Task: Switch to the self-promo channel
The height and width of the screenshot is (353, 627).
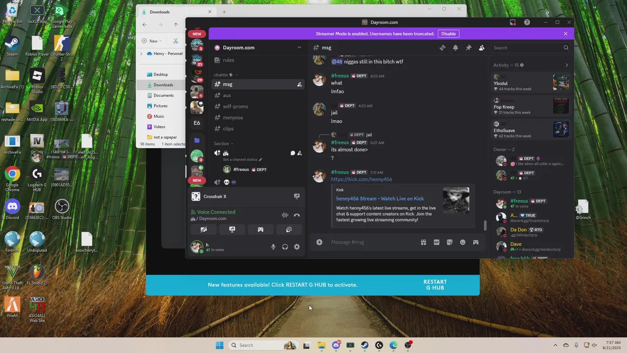Action: 258,106
